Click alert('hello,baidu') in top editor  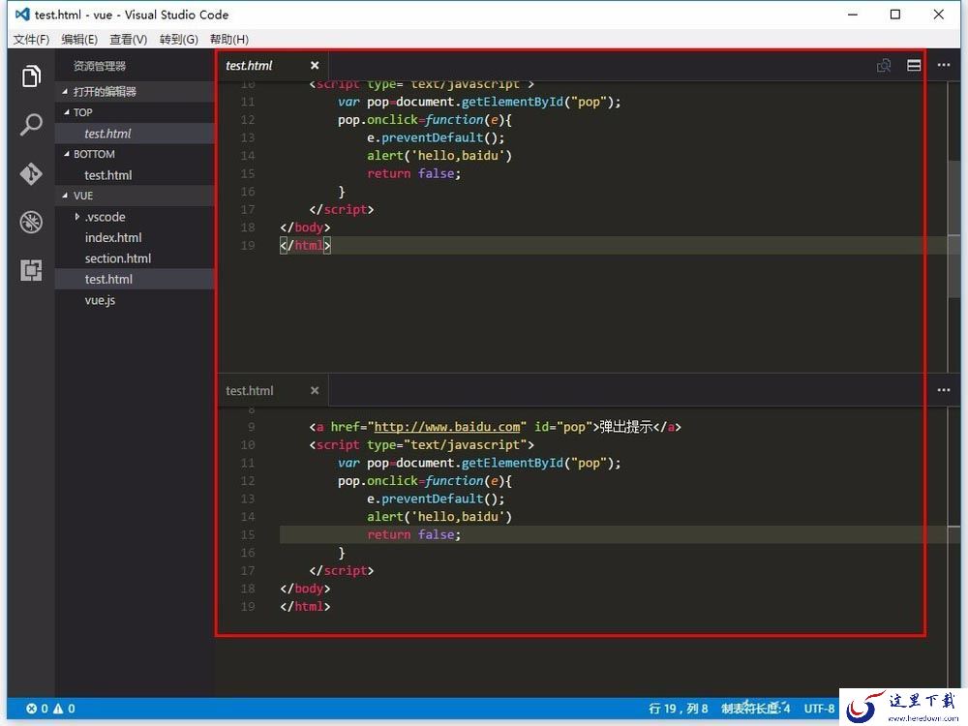pyautogui.click(x=439, y=156)
